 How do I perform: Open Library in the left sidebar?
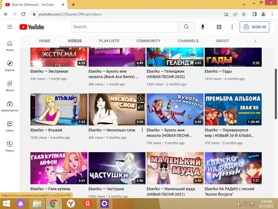coord(10,126)
